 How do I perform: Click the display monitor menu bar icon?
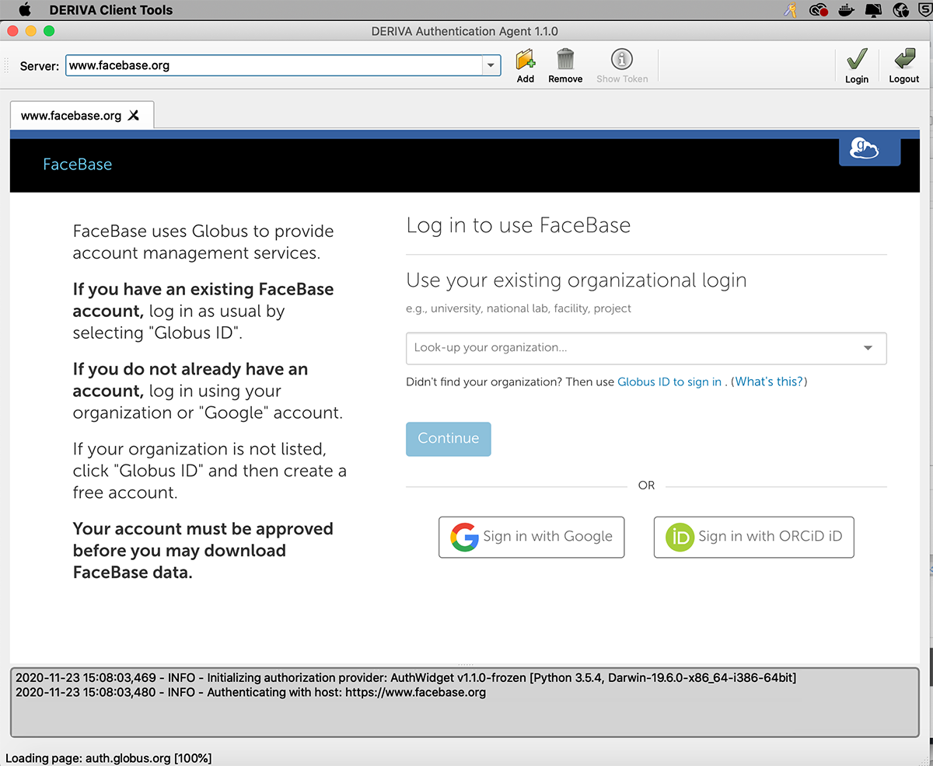(x=873, y=10)
